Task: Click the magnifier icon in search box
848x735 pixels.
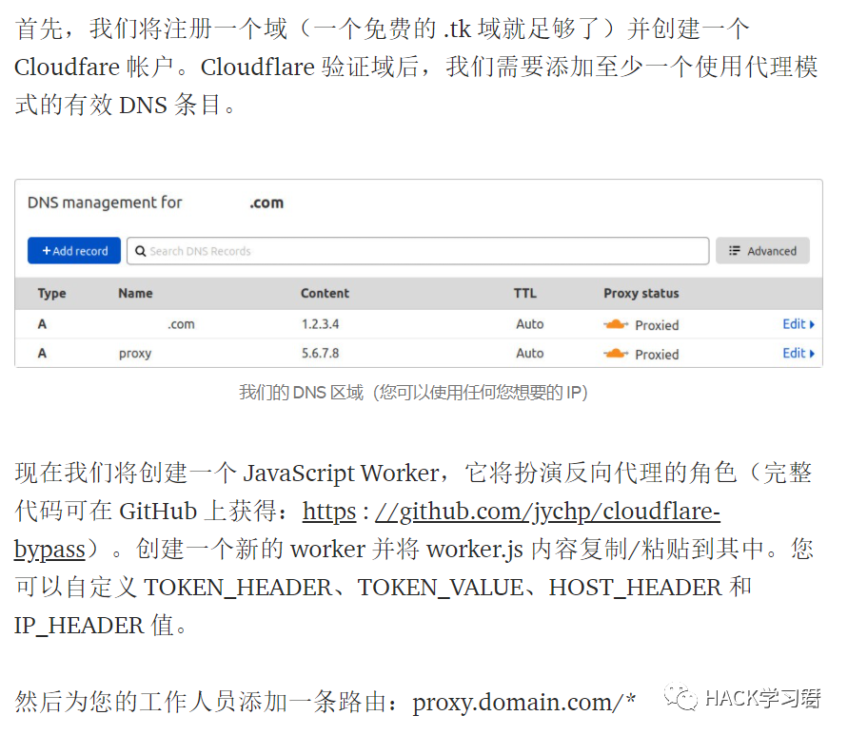Action: click(x=141, y=251)
